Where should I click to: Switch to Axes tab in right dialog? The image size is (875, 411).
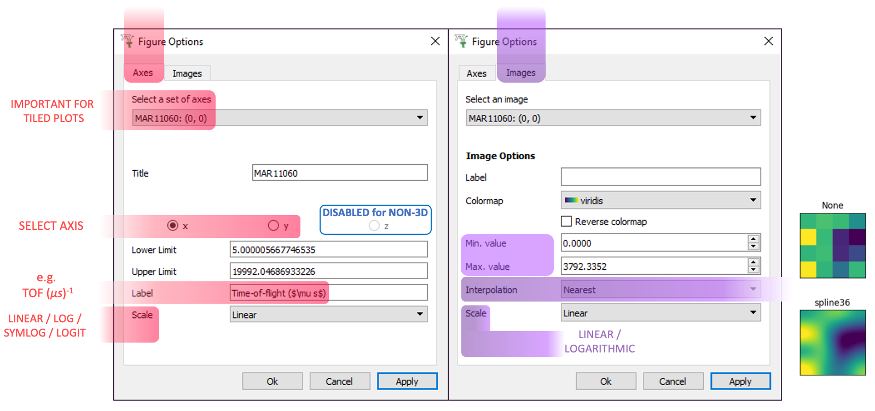(x=476, y=73)
